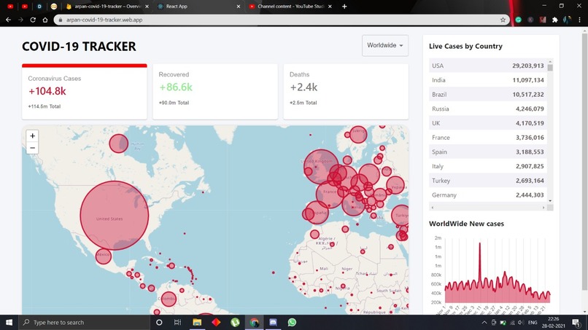
Task: Click the United Kingdom circle on the map
Action: pos(321,167)
